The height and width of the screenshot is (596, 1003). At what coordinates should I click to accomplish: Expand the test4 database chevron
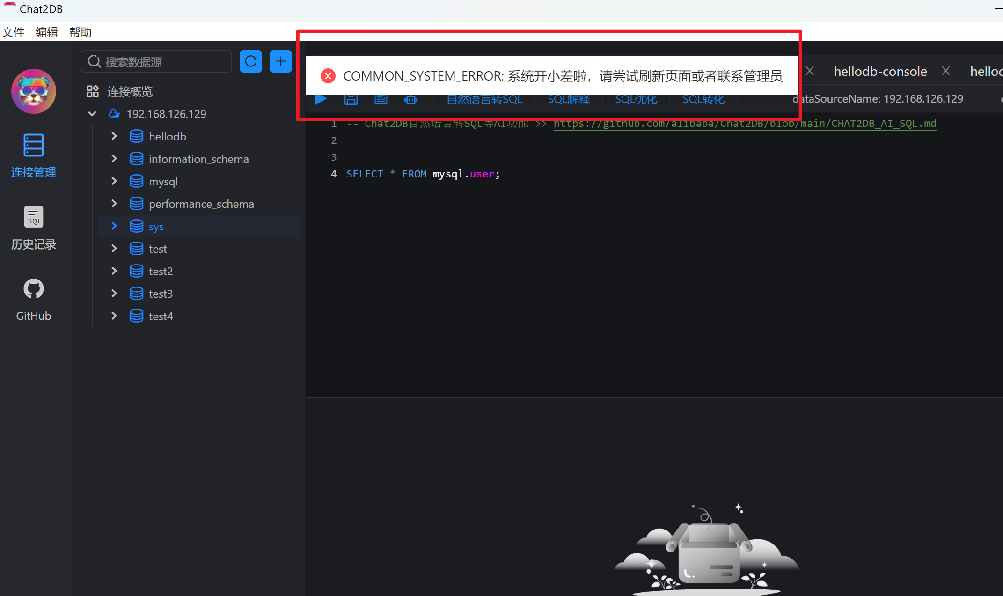[x=114, y=316]
